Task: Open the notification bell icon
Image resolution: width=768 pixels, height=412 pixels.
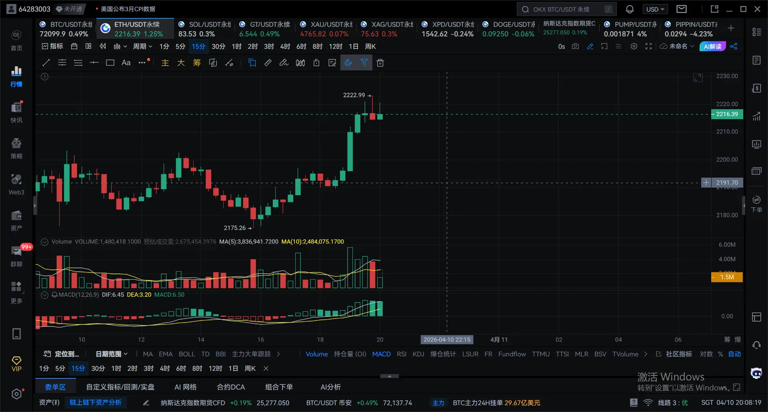Action: click(x=630, y=9)
